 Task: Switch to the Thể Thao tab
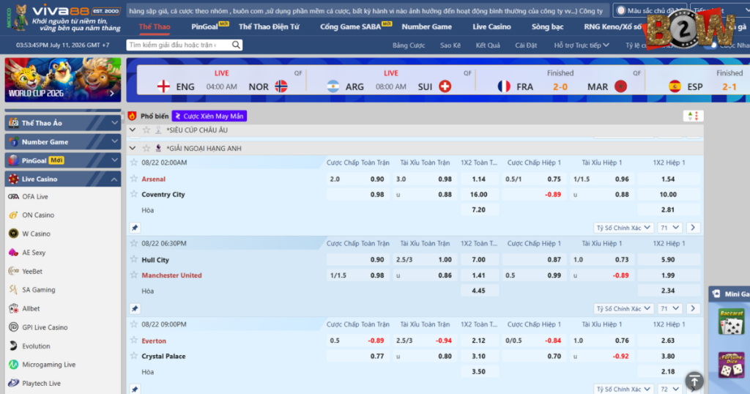point(155,27)
